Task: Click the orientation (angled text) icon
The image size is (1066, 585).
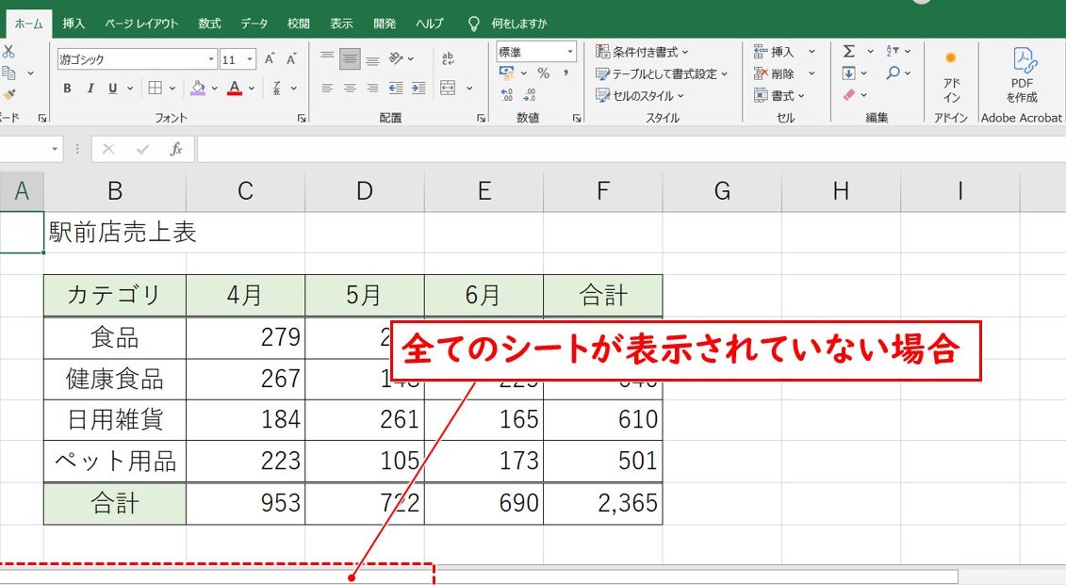Action: 397,58
